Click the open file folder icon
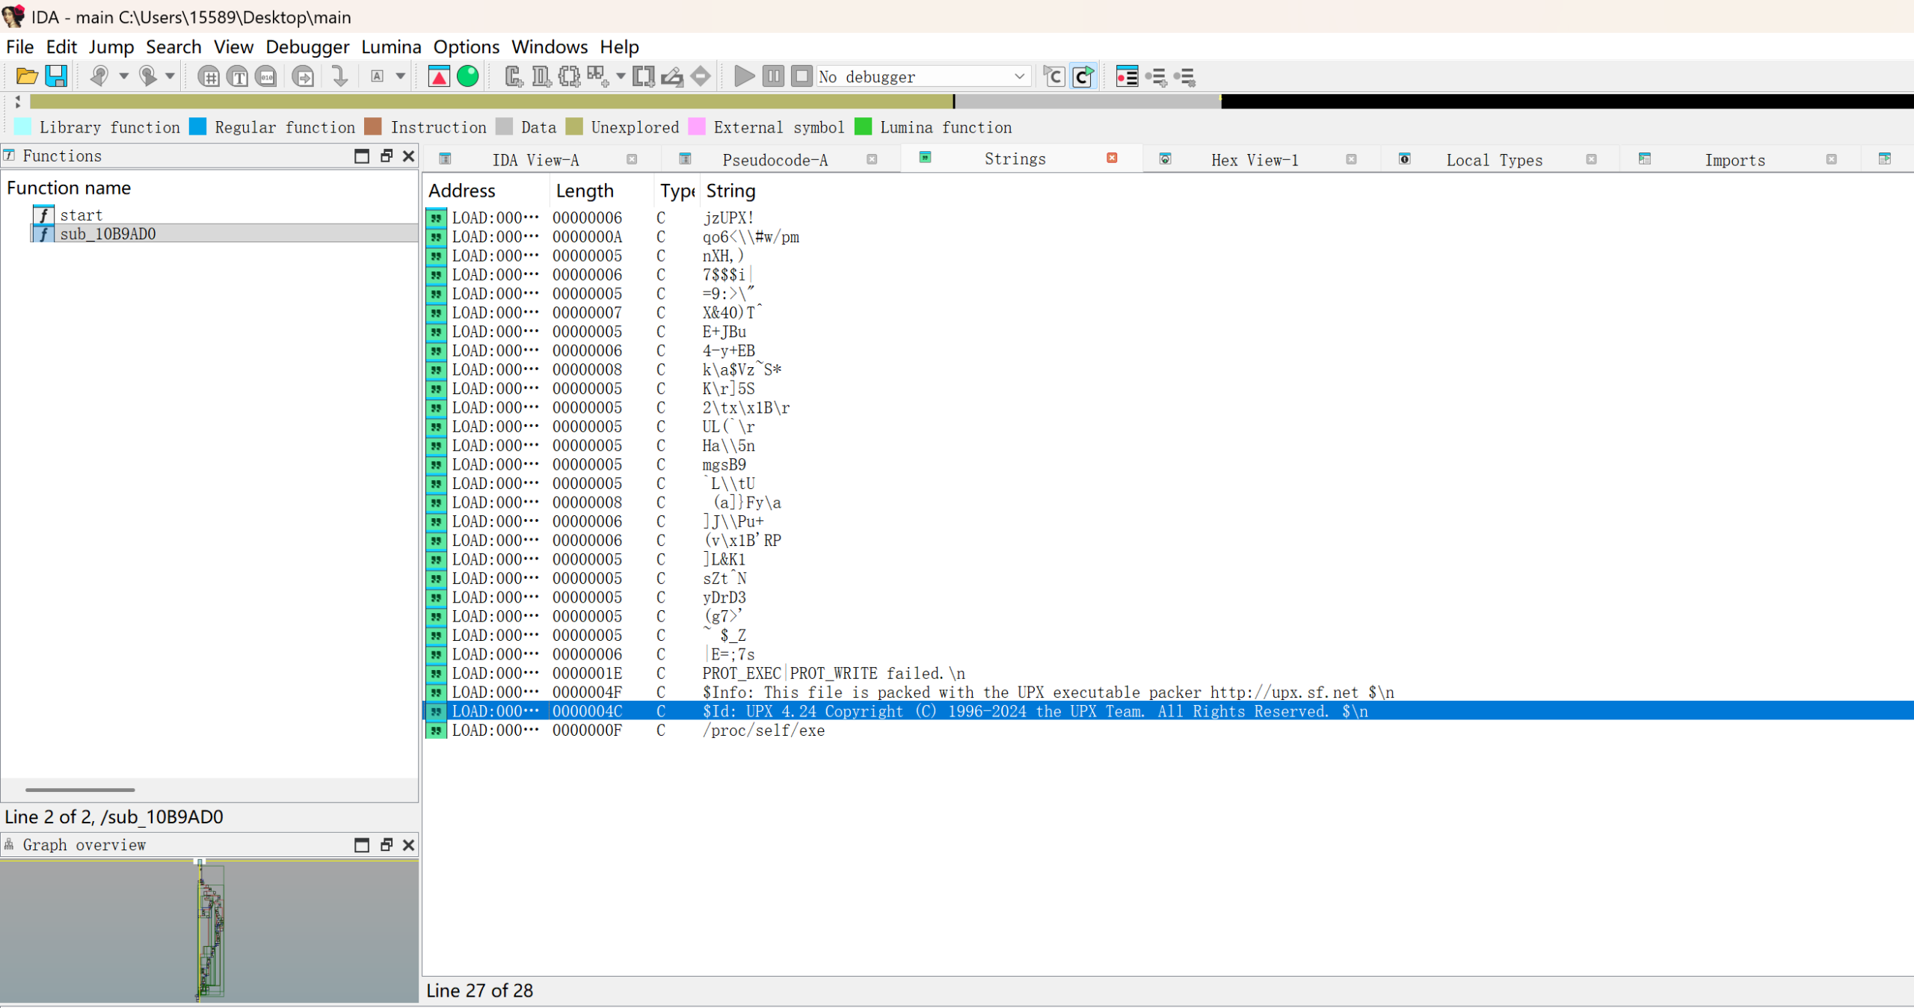This screenshot has height=1008, width=1914. 27,76
